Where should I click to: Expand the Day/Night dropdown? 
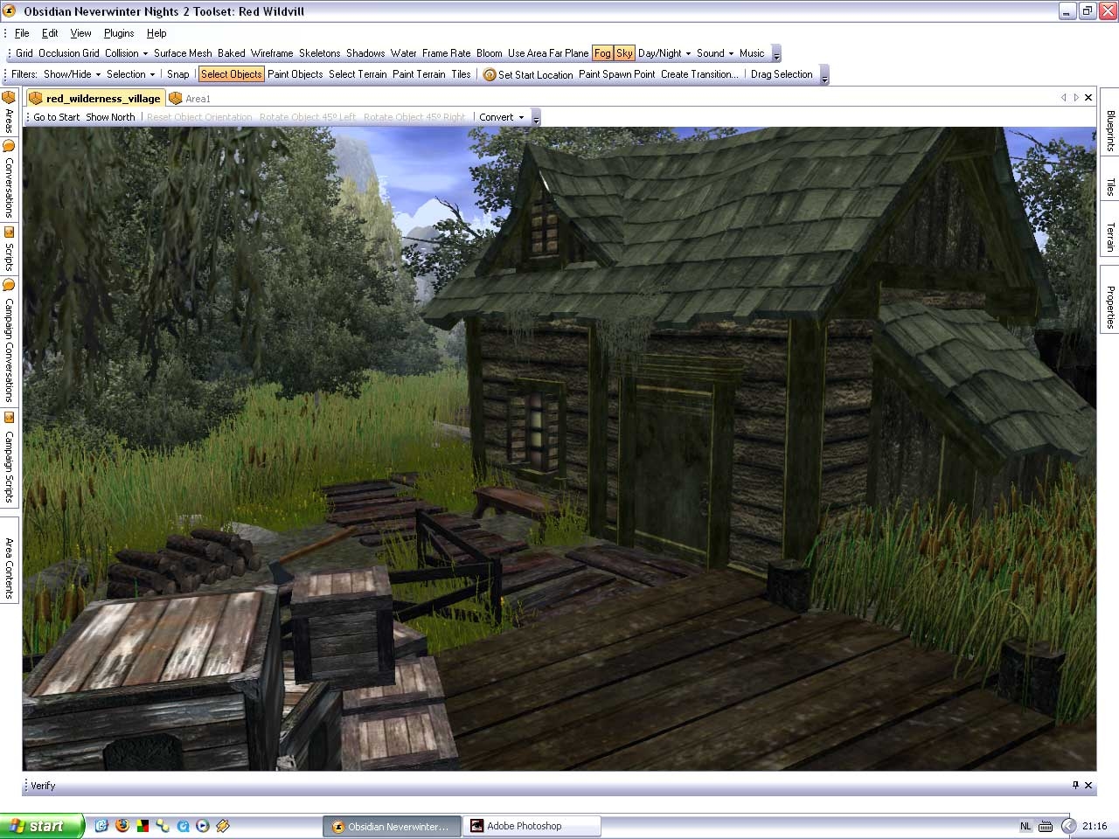664,53
